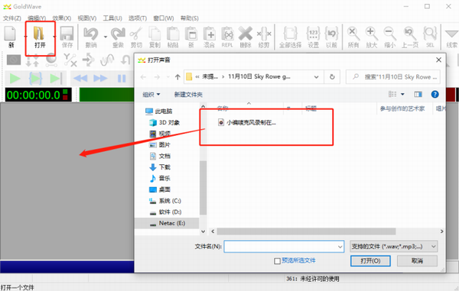The image size is (459, 291).
Task: Tick the preview selected file checkbox
Action: click(277, 261)
